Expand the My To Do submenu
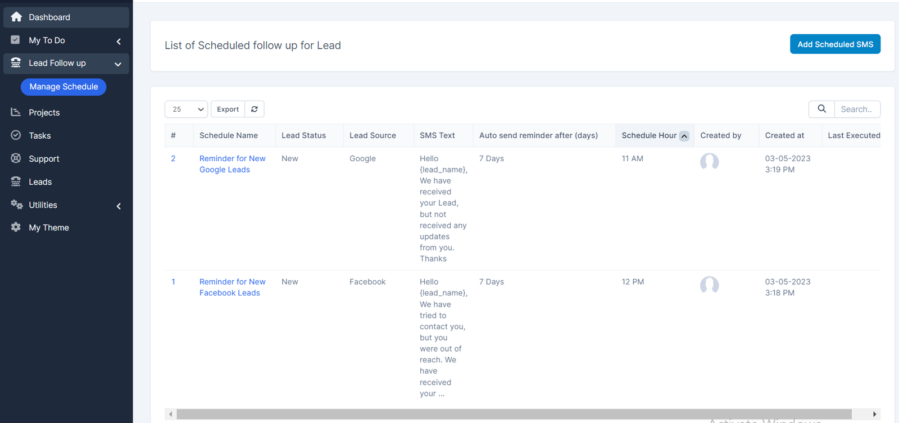The height and width of the screenshot is (423, 899). click(x=119, y=41)
